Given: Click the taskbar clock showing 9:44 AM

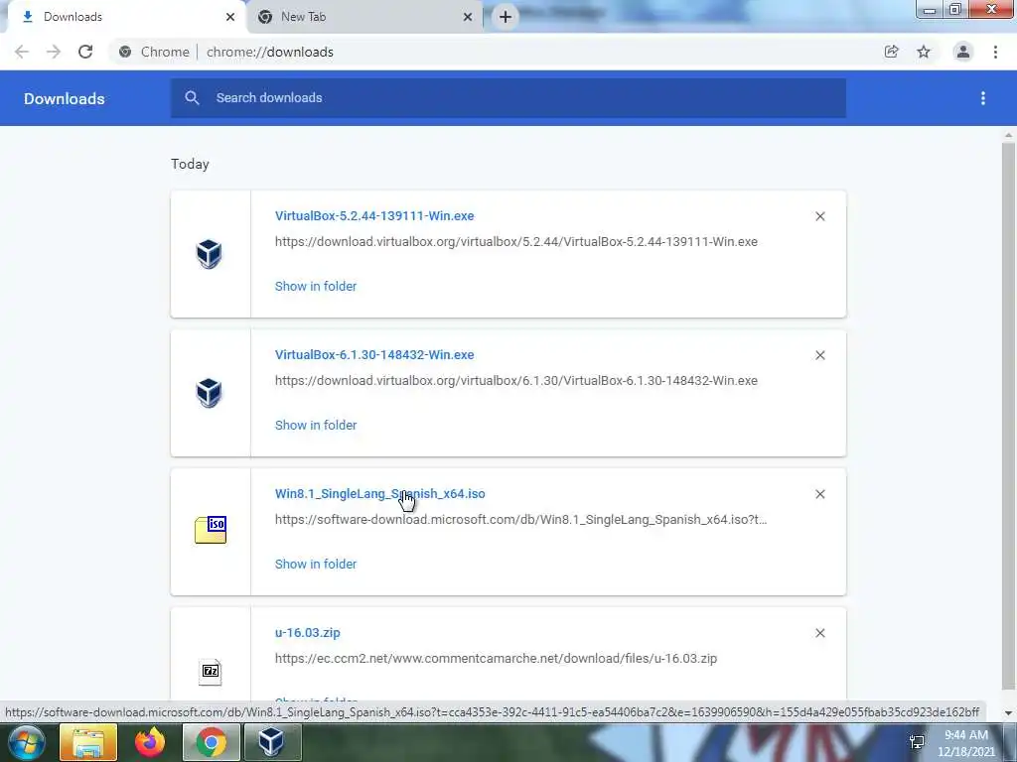Looking at the screenshot, I should click(x=965, y=743).
